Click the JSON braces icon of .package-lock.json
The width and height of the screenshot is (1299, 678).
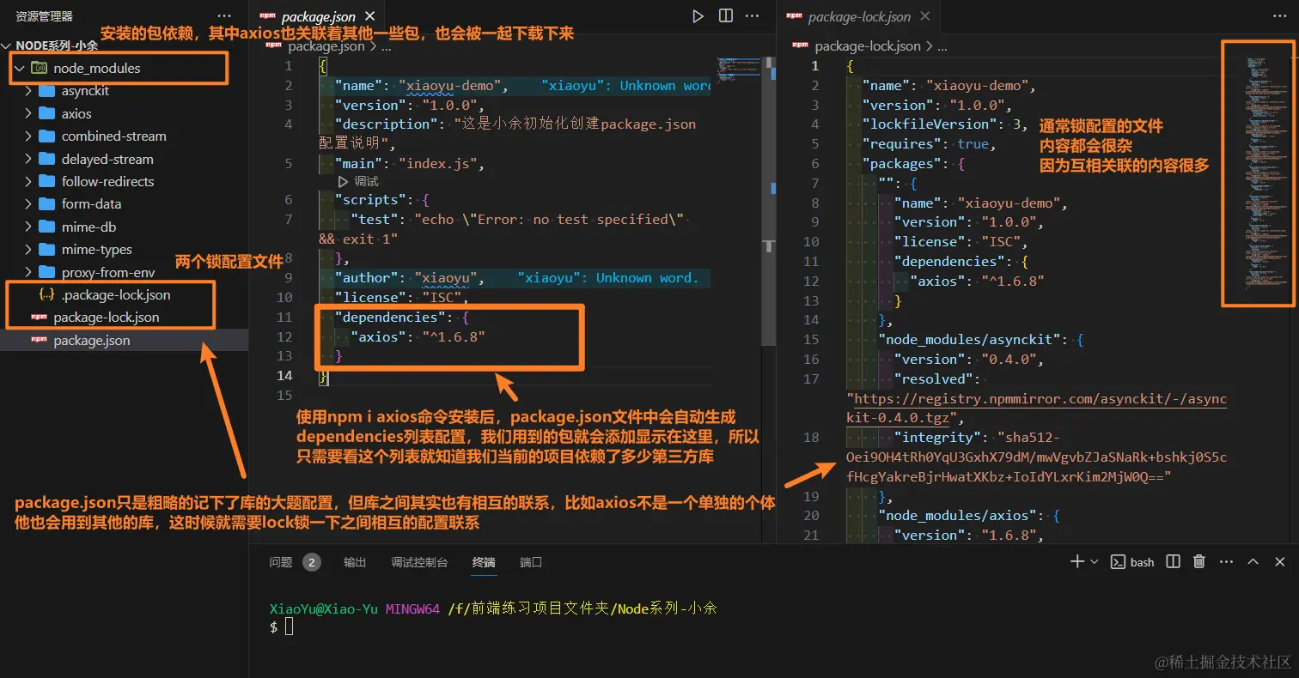47,295
